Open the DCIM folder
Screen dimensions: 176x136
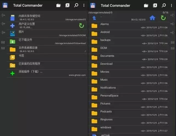click(129, 50)
